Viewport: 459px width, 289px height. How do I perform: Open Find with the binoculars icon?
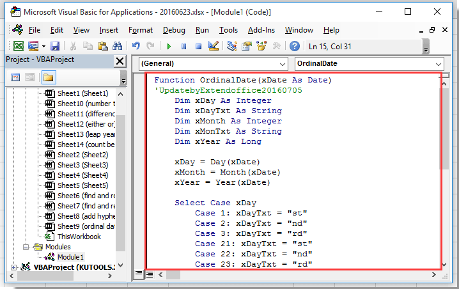118,46
